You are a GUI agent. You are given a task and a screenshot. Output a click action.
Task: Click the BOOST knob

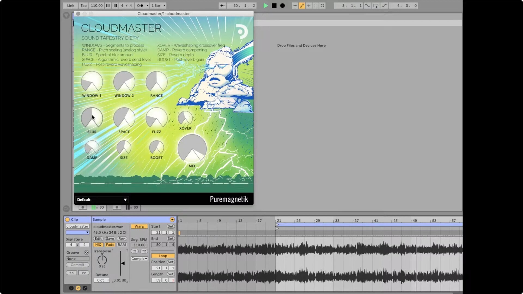pyautogui.click(x=156, y=148)
